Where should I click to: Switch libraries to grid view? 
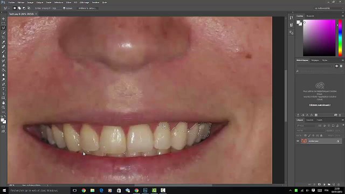coord(336,66)
